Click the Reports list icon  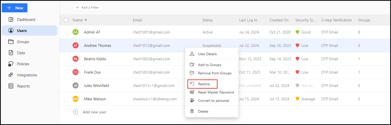point(11,86)
